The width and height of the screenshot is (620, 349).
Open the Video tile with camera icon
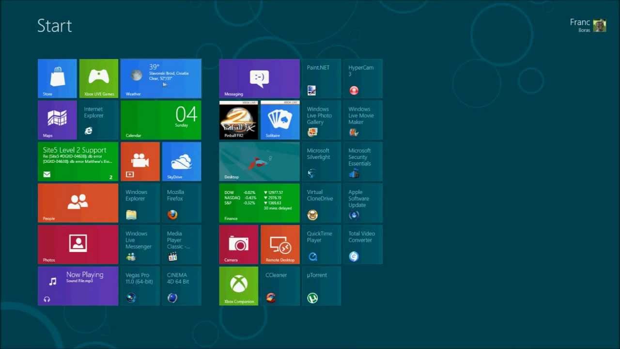[140, 161]
